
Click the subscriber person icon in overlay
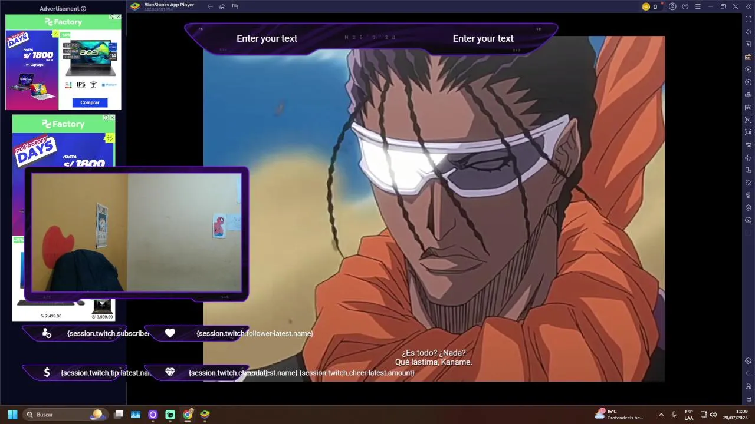pos(47,333)
